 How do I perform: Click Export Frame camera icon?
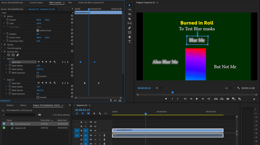228,99
